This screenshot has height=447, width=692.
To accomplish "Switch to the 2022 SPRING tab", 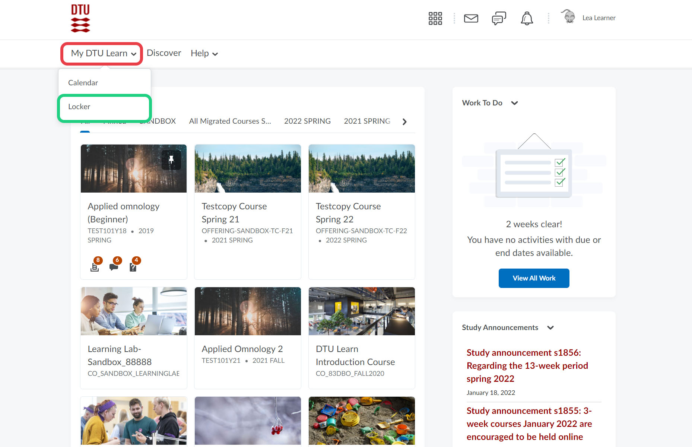I will 307,121.
